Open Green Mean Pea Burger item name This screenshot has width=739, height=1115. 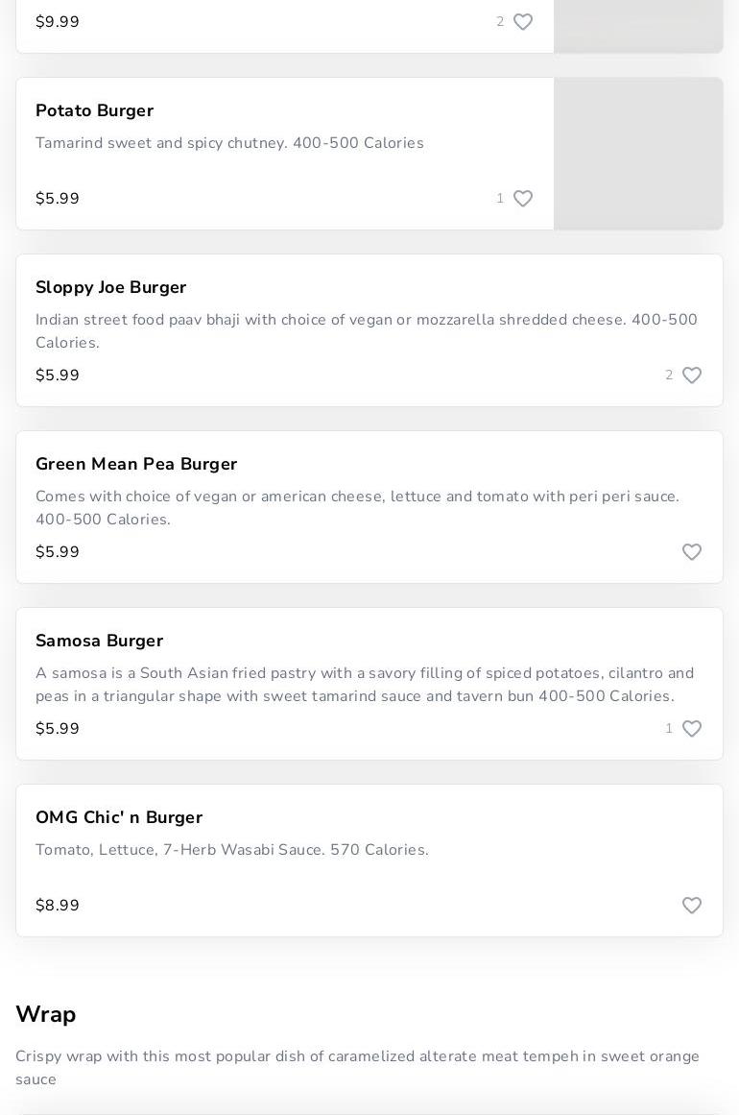click(136, 465)
